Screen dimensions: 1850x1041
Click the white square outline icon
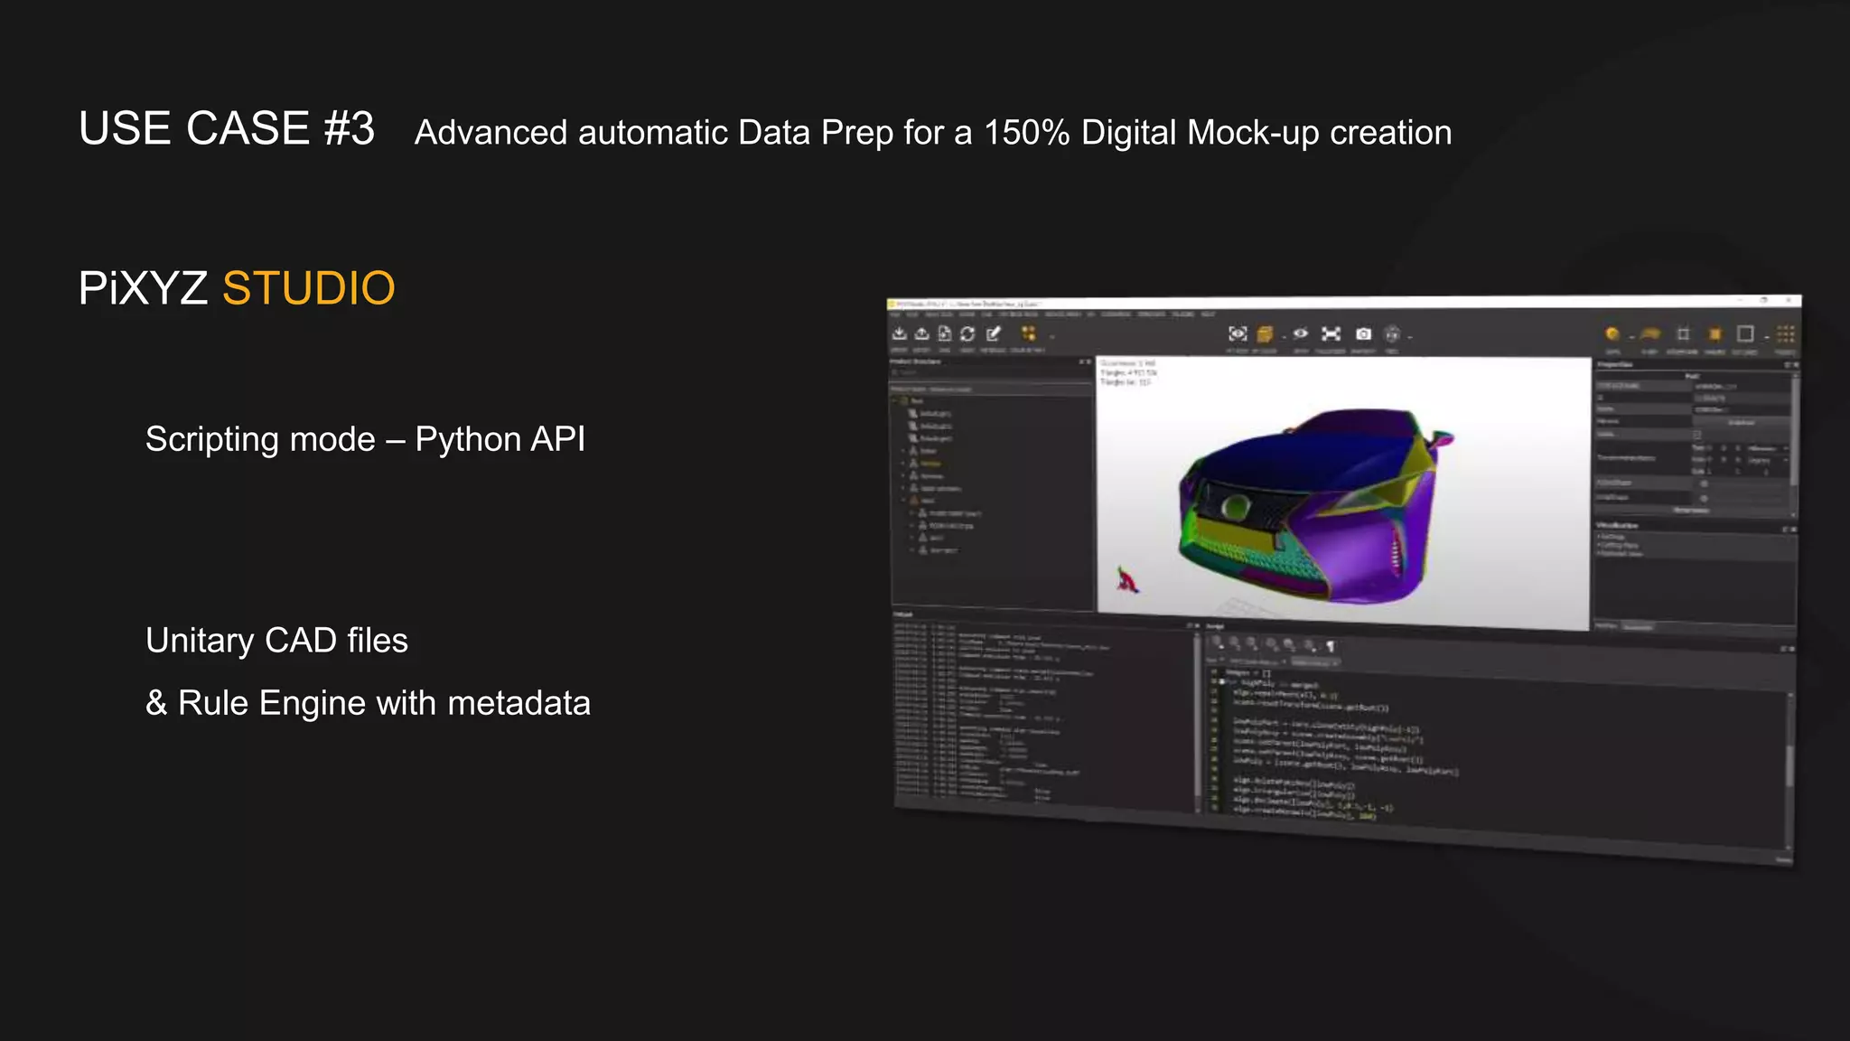click(1745, 334)
